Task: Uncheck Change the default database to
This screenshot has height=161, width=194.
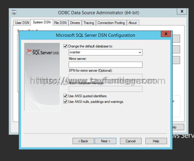Action: pyautogui.click(x=65, y=46)
